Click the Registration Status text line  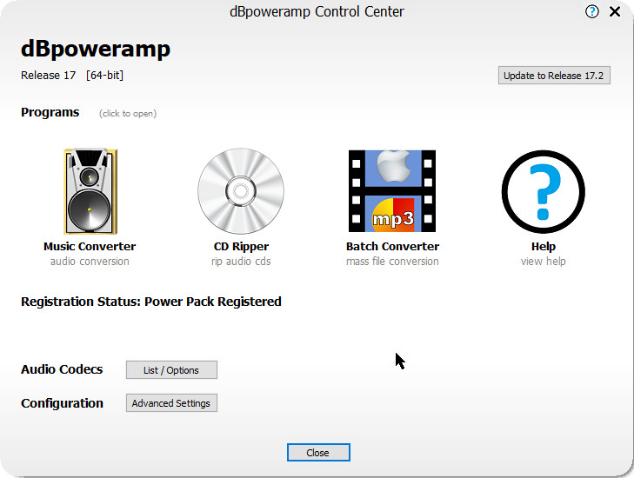[151, 302]
